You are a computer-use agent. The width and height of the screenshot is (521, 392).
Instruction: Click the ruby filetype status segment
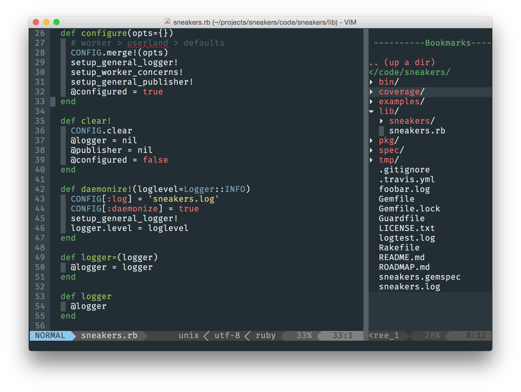[x=266, y=336]
